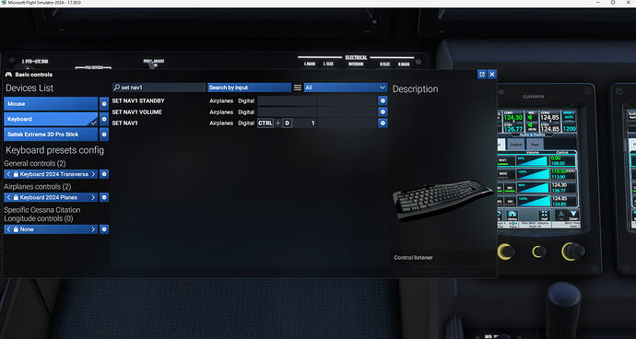The height and width of the screenshot is (339, 636).
Task: Previous General controls preset chevron
Action: coord(8,174)
